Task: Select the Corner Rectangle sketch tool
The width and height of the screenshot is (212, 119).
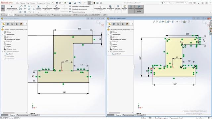Action: point(20,9)
